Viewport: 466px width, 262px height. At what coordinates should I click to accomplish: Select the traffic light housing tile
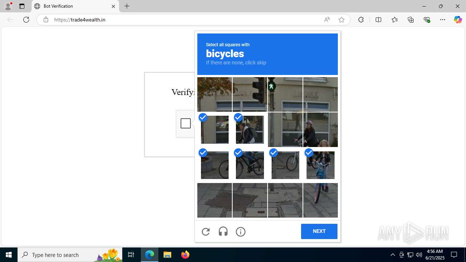tap(250, 94)
